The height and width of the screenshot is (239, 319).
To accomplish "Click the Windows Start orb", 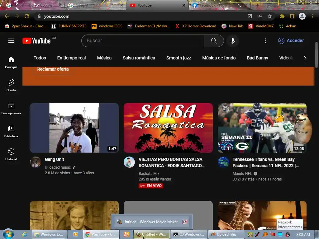I will pyautogui.click(x=8, y=234).
